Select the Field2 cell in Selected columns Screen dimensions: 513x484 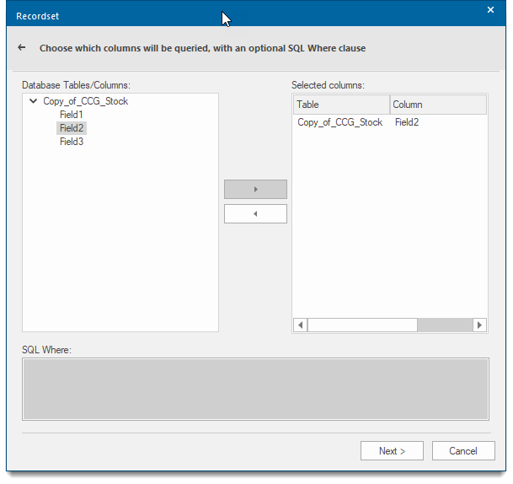pyautogui.click(x=407, y=122)
